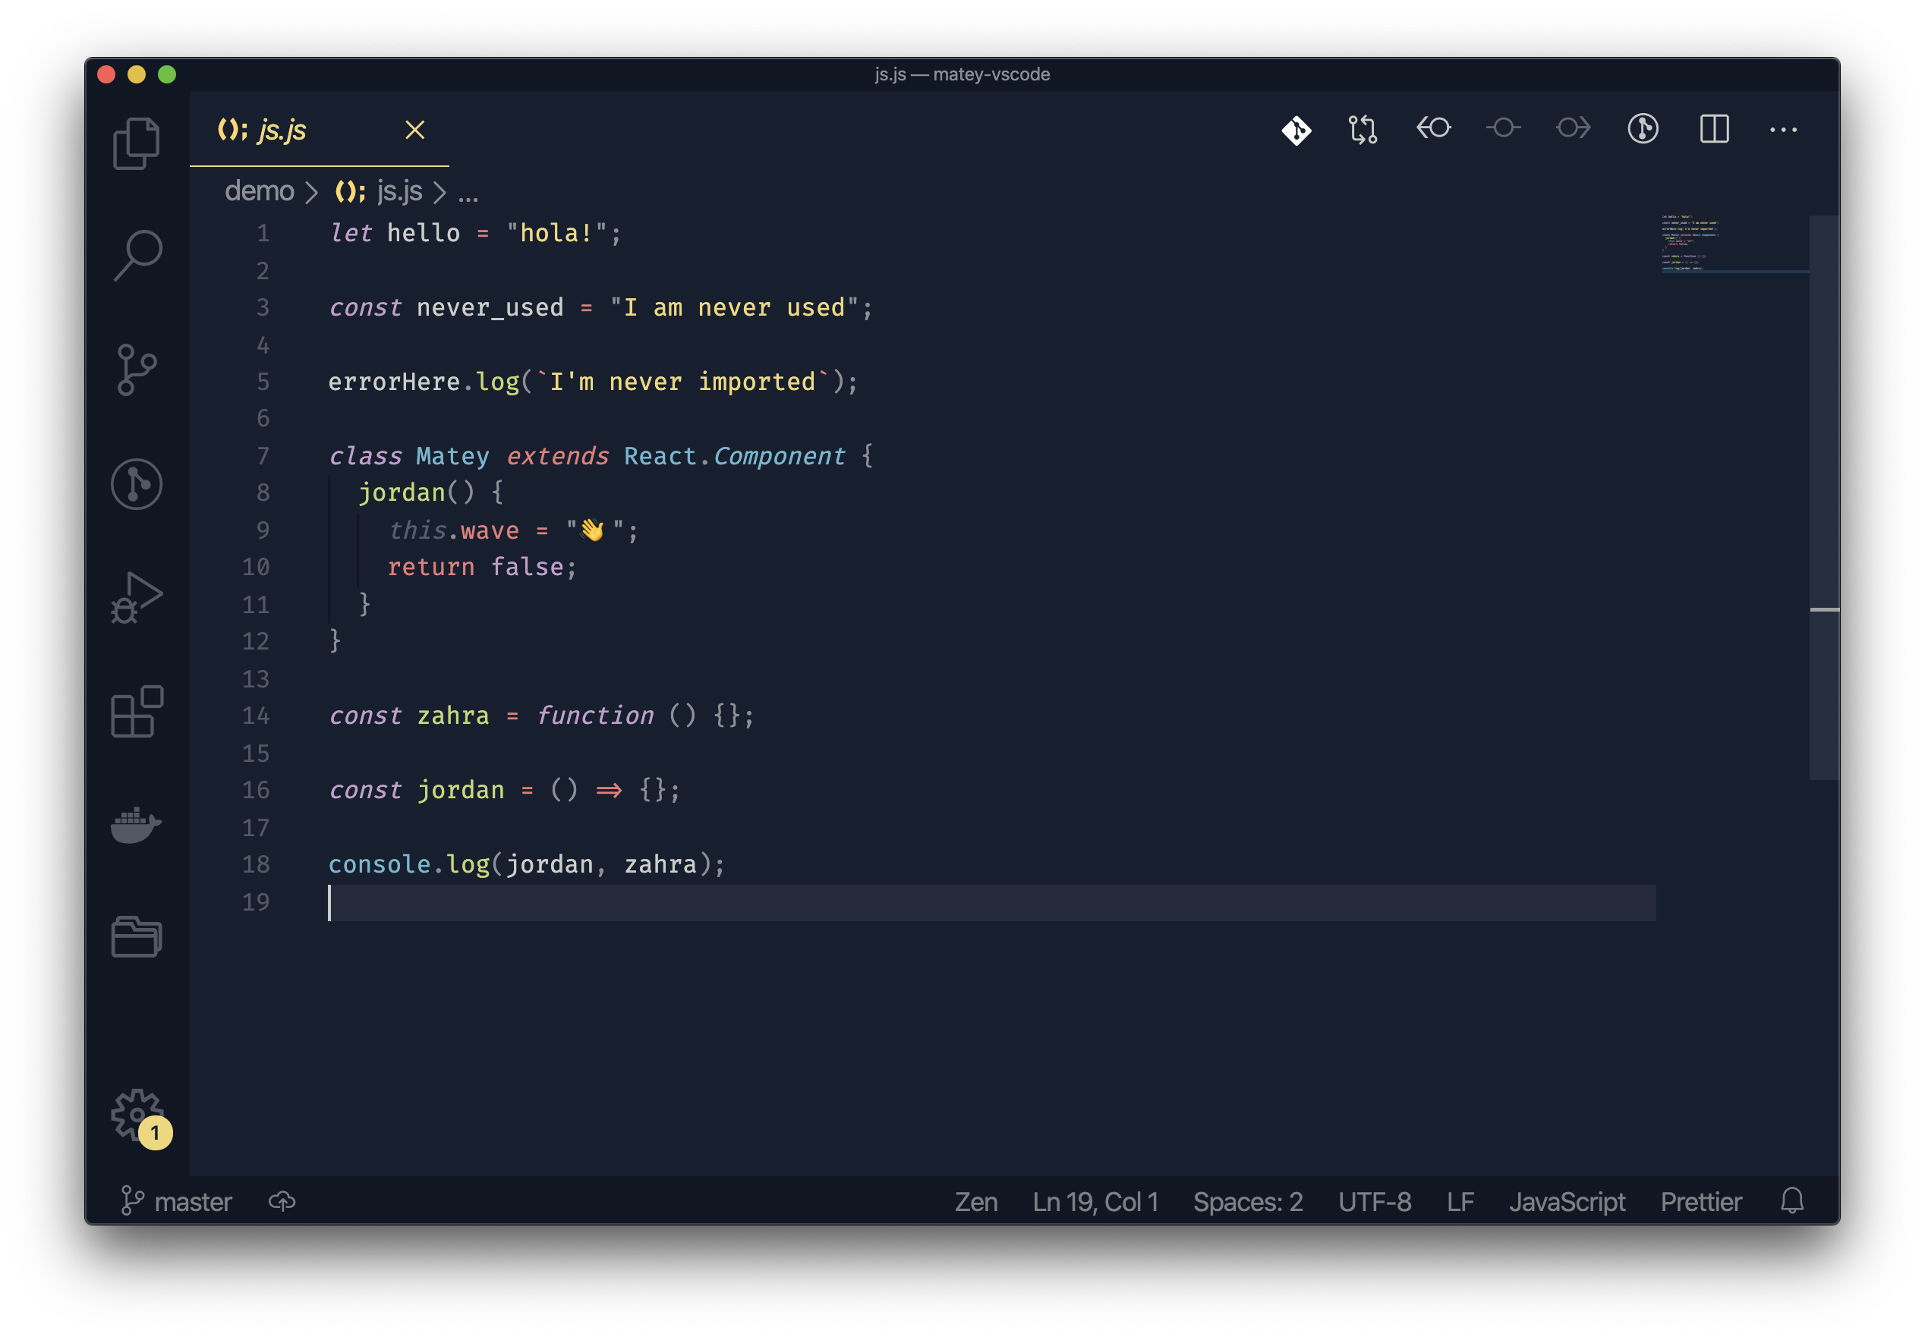Open the More Actions ellipsis menu

[1782, 129]
